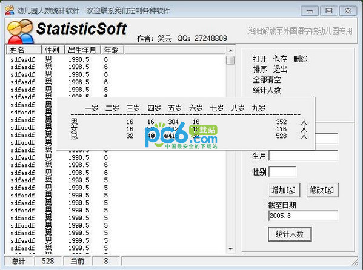Click the StatisticSoft people logo icon
363x270 pixels.
21,31
